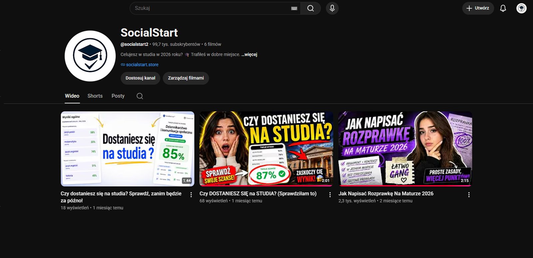This screenshot has height=258, width=533.
Task: Open options for 'Jak Napisać Rozprawkę' video
Action: click(x=469, y=195)
